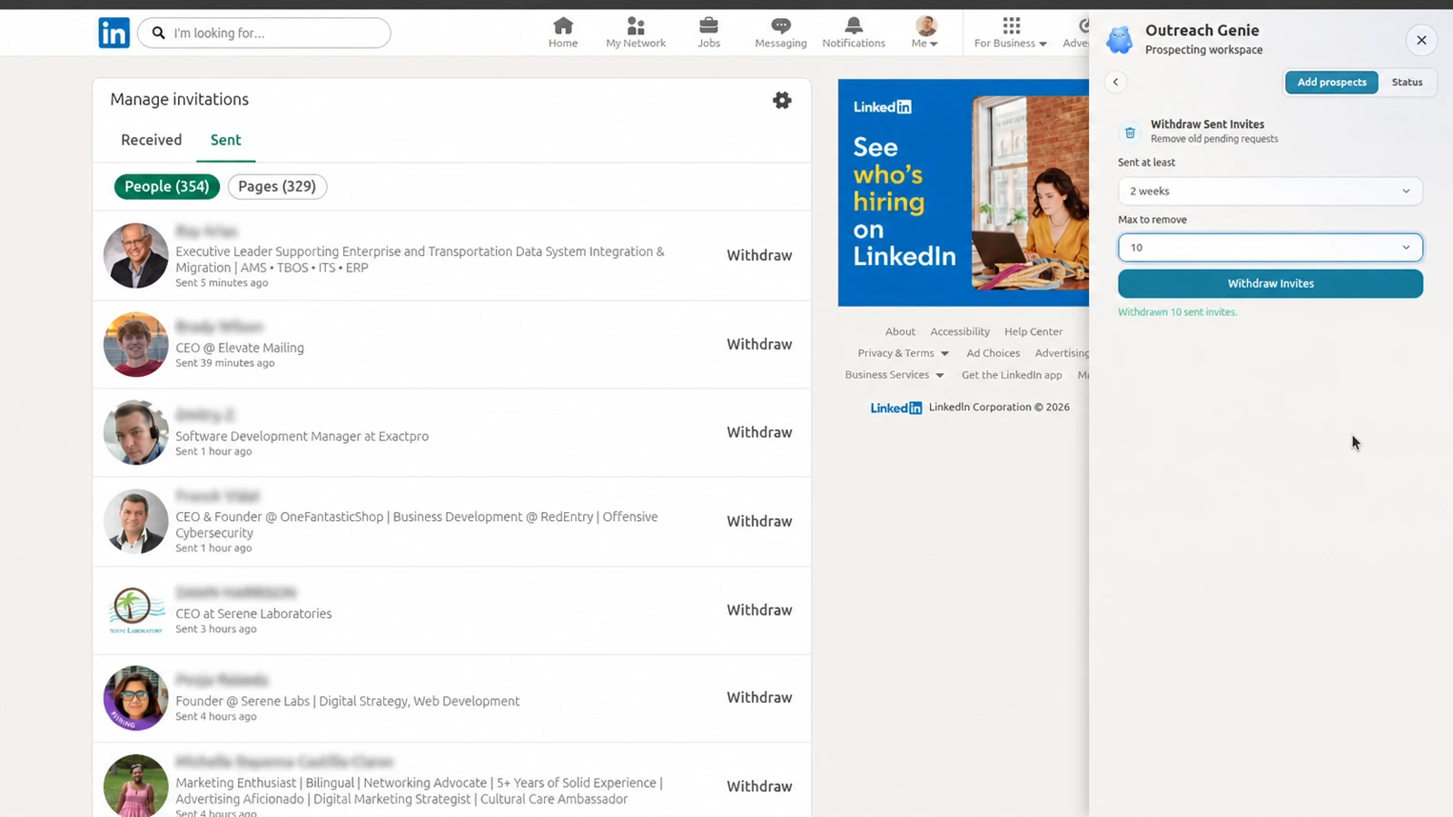Viewport: 1453px width, 817px height.
Task: Click Get the LinkedIn app link
Action: click(1012, 375)
